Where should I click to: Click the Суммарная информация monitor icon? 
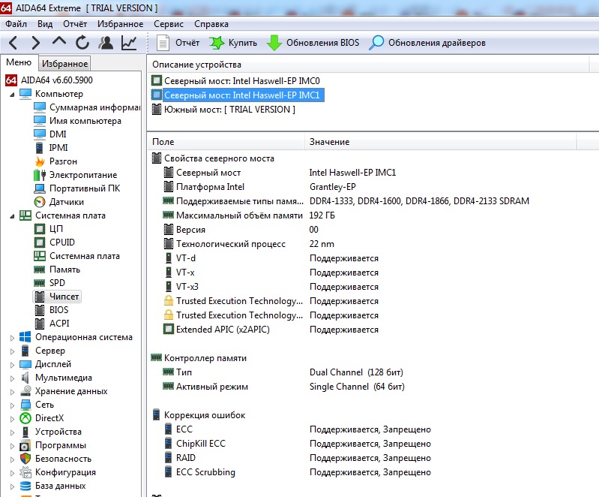click(39, 107)
